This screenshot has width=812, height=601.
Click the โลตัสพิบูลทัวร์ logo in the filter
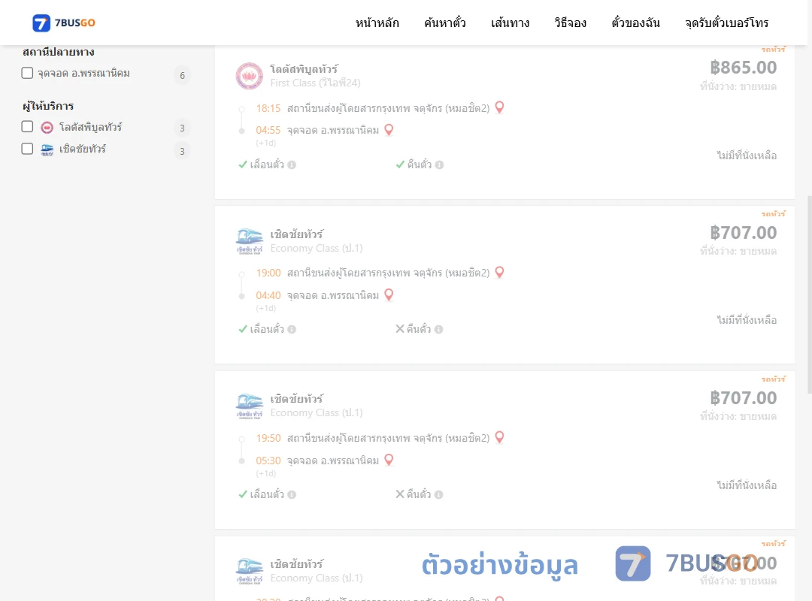click(47, 128)
